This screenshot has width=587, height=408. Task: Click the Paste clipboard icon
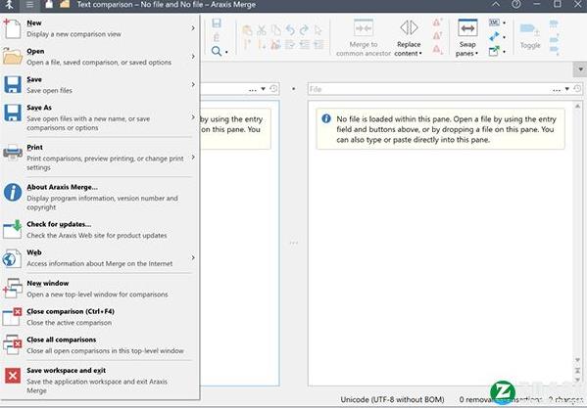click(x=247, y=30)
